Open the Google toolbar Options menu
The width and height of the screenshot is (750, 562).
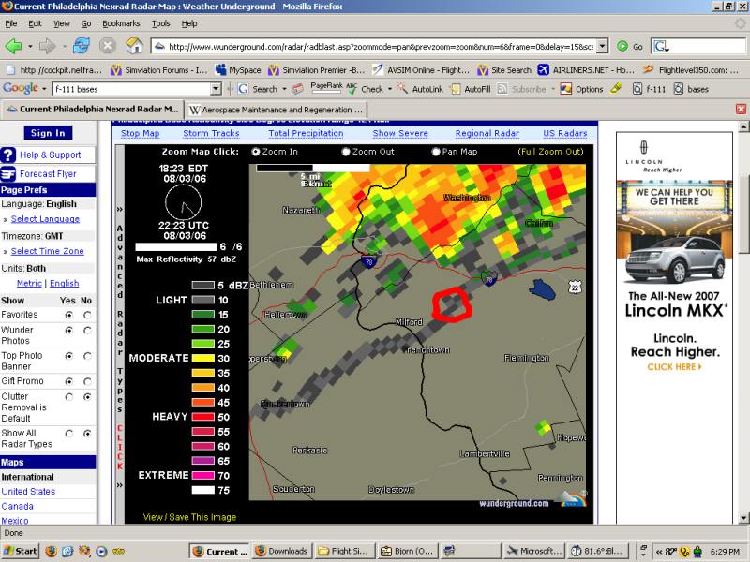[x=582, y=89]
